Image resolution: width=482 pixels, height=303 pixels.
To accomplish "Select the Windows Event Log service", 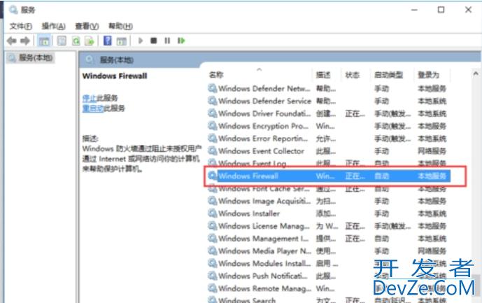I will tap(252, 163).
